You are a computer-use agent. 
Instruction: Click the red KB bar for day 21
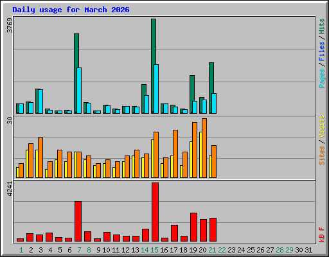click(213, 230)
